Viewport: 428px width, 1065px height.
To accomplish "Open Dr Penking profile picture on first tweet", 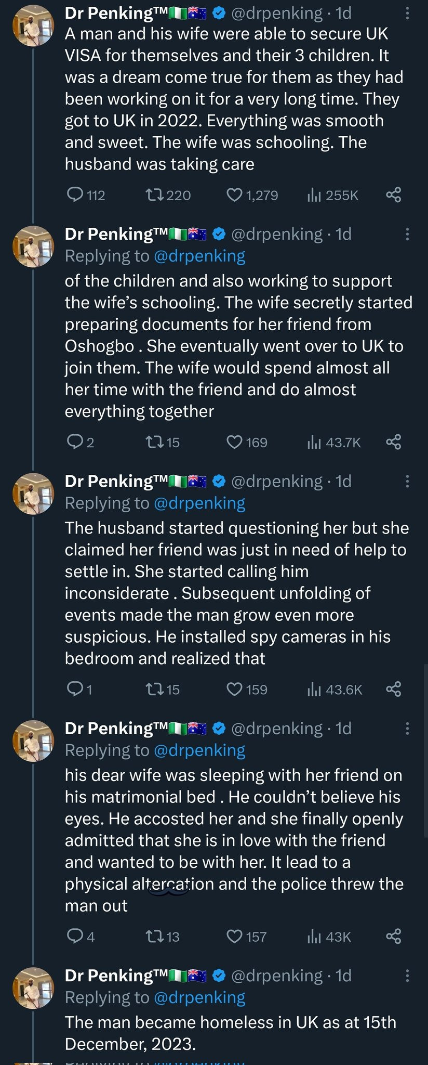I will [33, 26].
